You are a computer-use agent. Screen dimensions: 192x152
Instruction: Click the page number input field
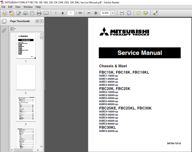[71, 13]
